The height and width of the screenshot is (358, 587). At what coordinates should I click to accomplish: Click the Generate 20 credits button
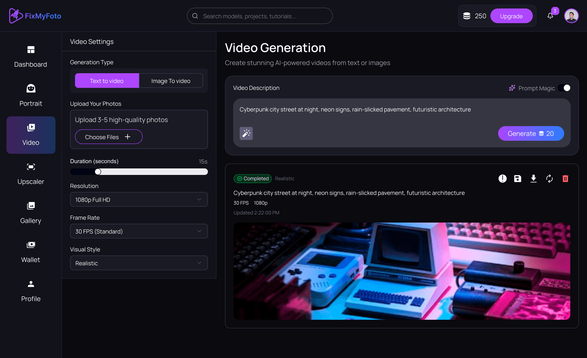click(531, 133)
